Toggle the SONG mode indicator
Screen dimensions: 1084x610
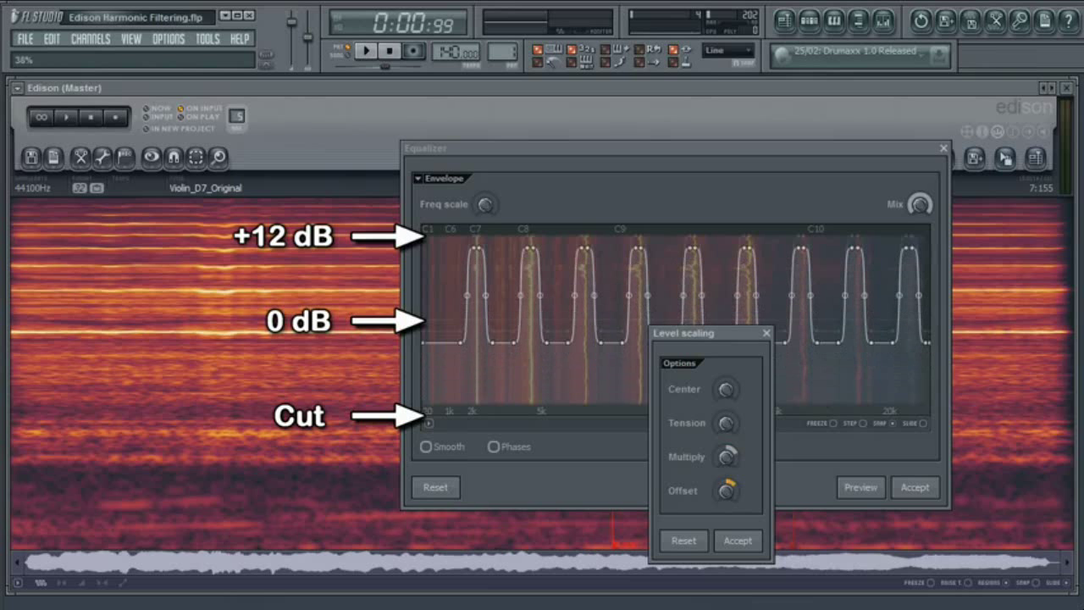[347, 55]
